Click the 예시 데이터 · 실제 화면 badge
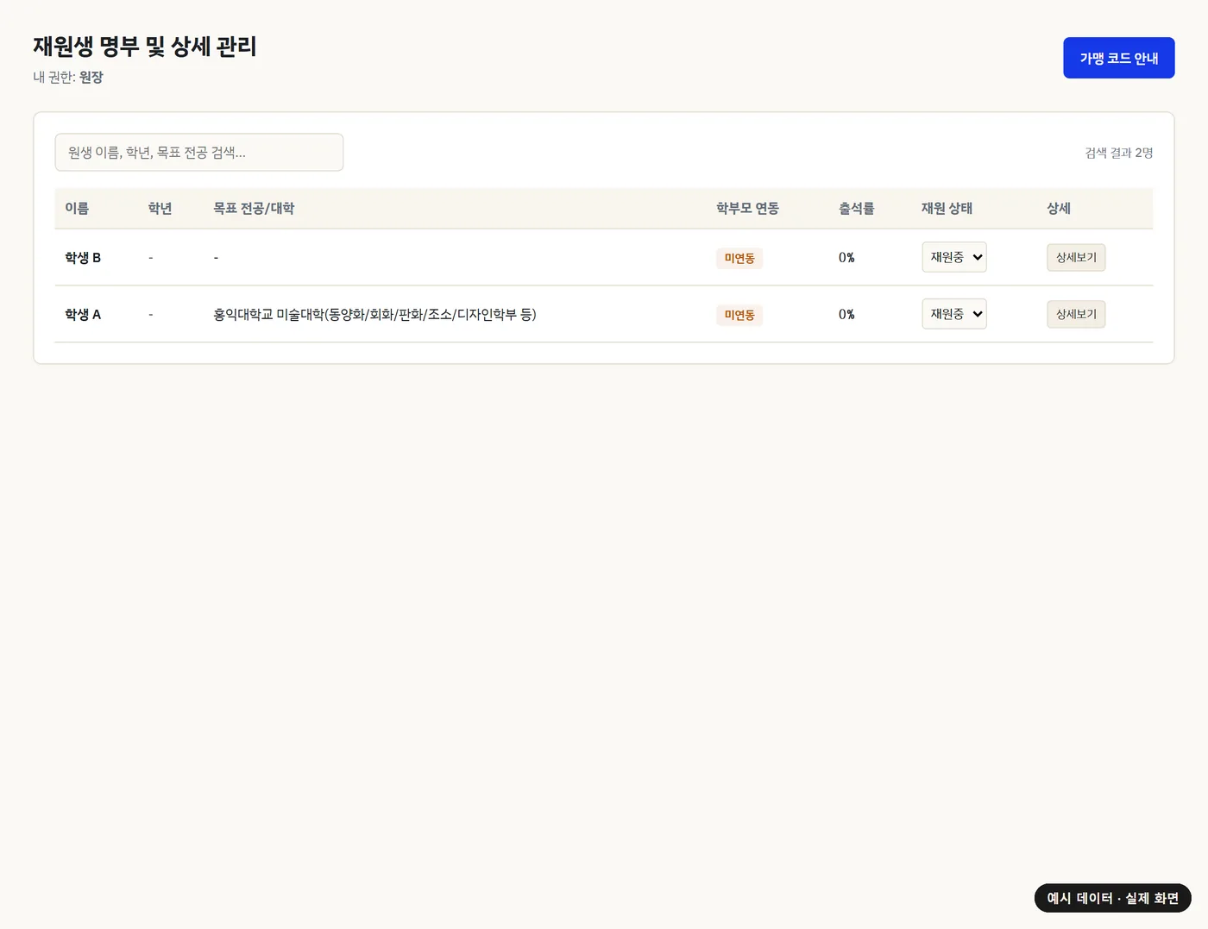The height and width of the screenshot is (929, 1208). click(1113, 898)
